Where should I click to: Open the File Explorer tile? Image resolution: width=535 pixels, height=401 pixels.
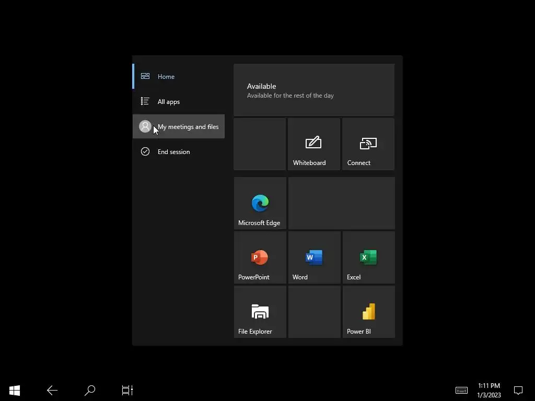point(260,312)
